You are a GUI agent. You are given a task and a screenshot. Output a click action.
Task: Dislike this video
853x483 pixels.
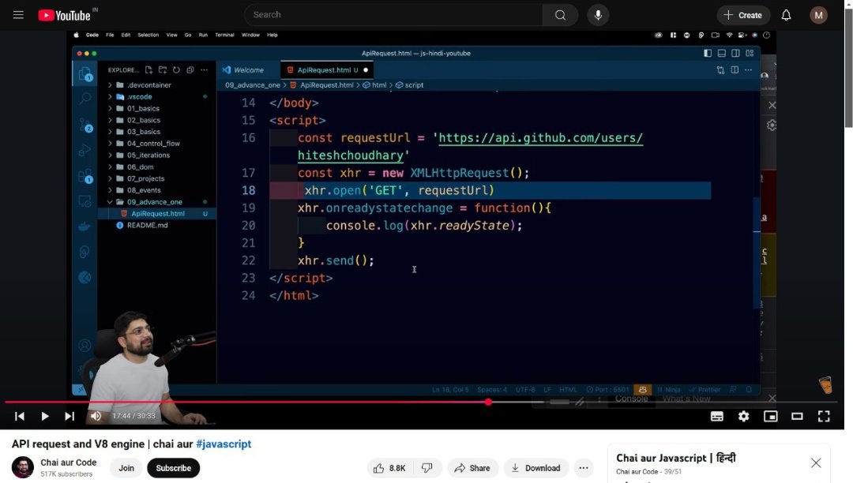pos(427,468)
